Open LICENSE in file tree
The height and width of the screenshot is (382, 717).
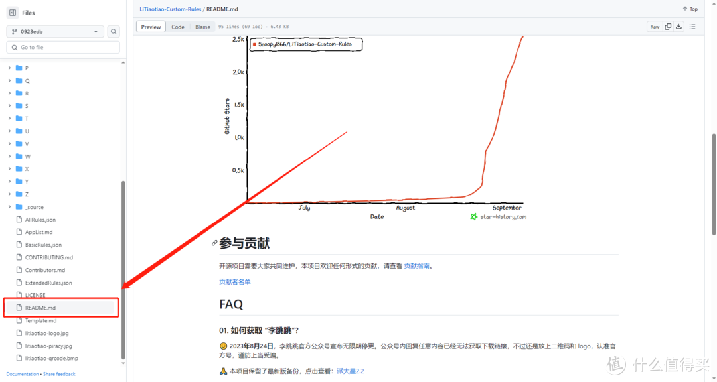point(35,295)
